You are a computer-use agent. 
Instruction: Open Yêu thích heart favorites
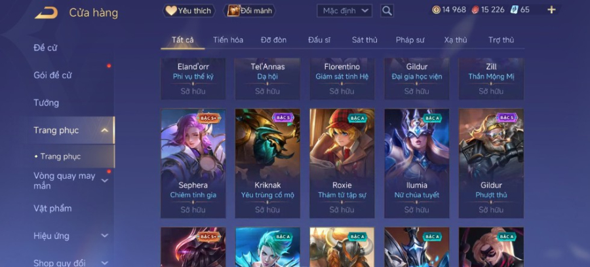click(189, 11)
